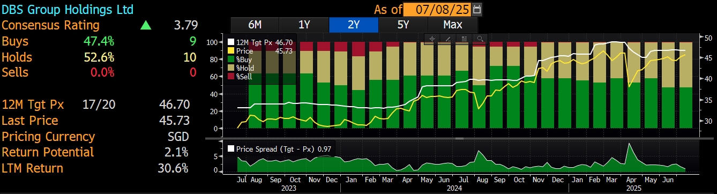Viewport: 717px width, 194px height.
Task: Click the Sells row label
Action: pyautogui.click(x=15, y=72)
